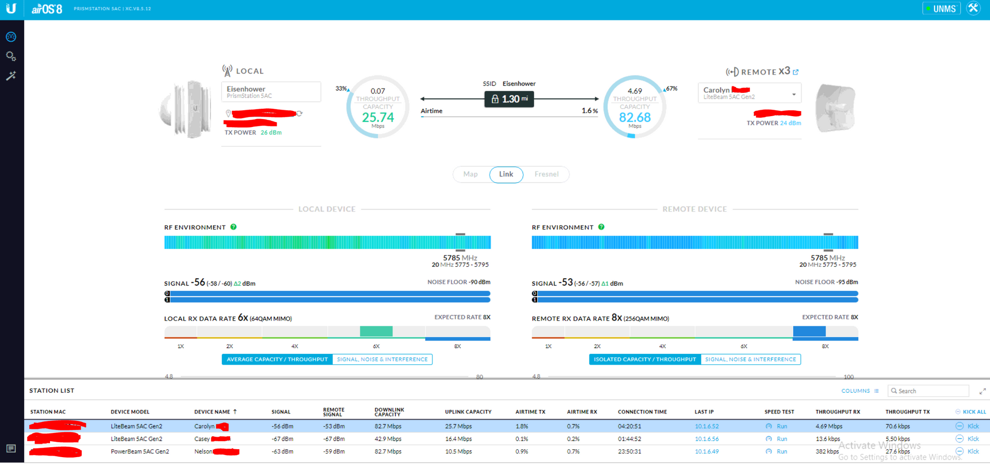The height and width of the screenshot is (465, 990).
Task: Switch local view to Signal, Noise & Interference
Action: [382, 360]
